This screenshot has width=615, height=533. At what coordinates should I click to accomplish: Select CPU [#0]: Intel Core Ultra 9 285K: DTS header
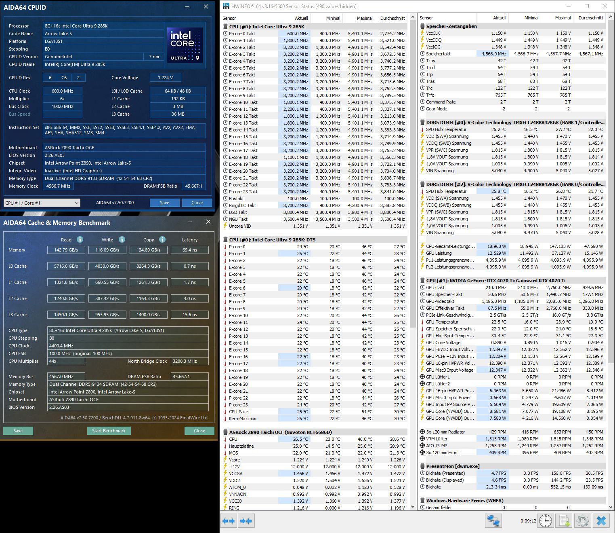[315, 240]
